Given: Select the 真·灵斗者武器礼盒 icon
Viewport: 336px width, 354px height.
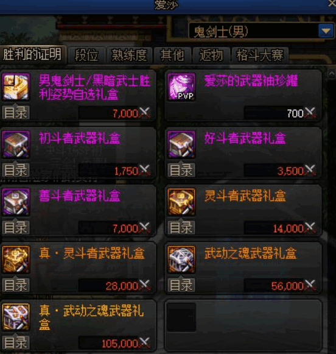Looking at the screenshot, I should pyautogui.click(x=16, y=260).
